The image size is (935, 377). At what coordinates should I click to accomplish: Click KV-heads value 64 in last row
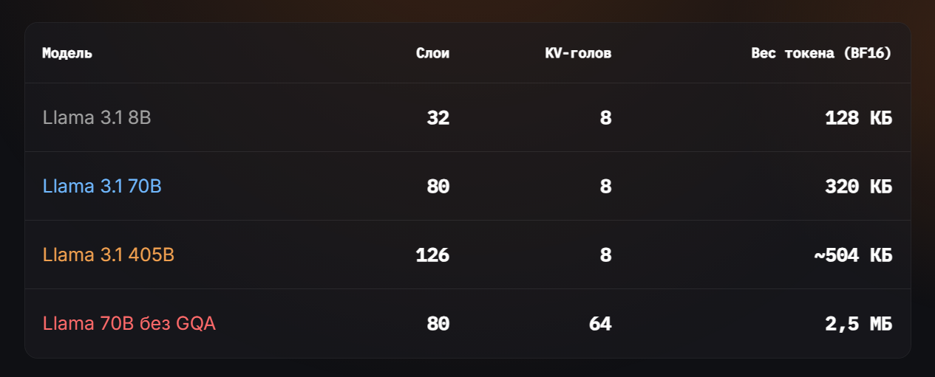600,323
